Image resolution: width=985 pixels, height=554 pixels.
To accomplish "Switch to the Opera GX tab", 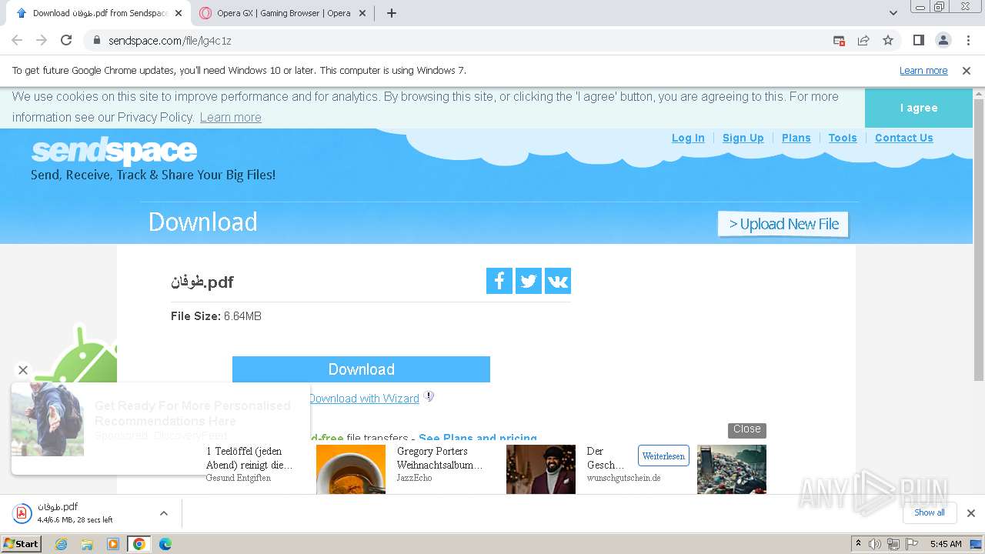I will pos(283,13).
